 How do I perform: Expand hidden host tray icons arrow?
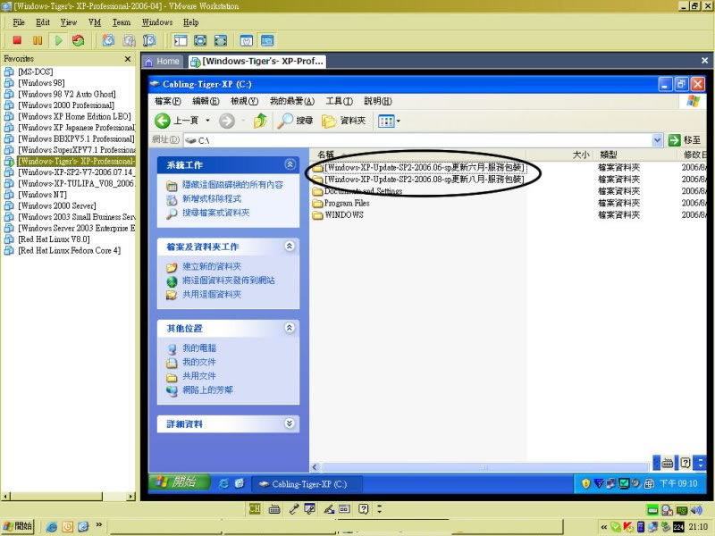click(x=604, y=527)
